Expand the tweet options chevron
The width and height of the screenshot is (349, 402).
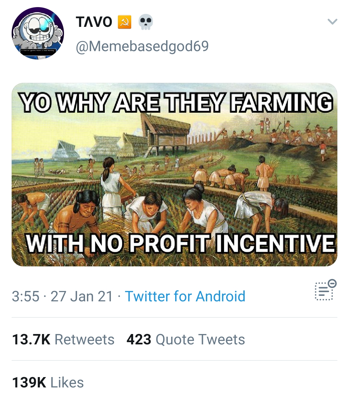[332, 22]
